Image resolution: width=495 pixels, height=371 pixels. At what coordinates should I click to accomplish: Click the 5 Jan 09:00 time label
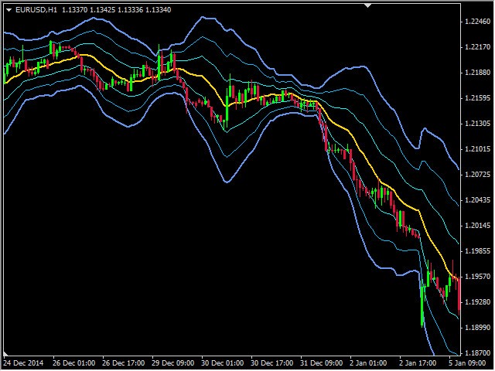click(x=469, y=362)
